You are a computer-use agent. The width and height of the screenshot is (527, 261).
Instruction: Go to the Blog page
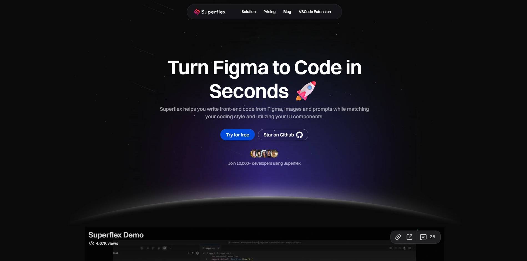tap(287, 12)
